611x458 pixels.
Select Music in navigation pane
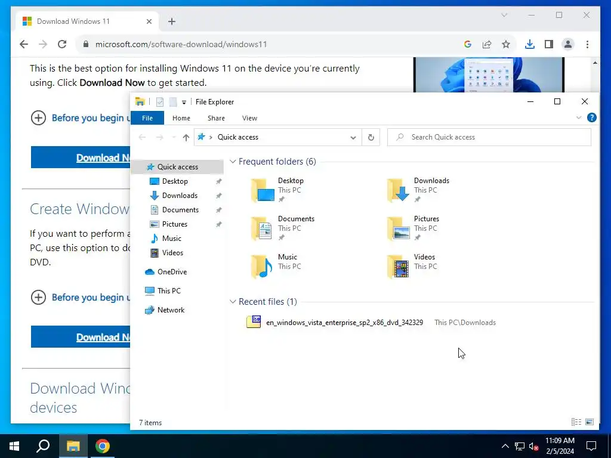tap(171, 239)
